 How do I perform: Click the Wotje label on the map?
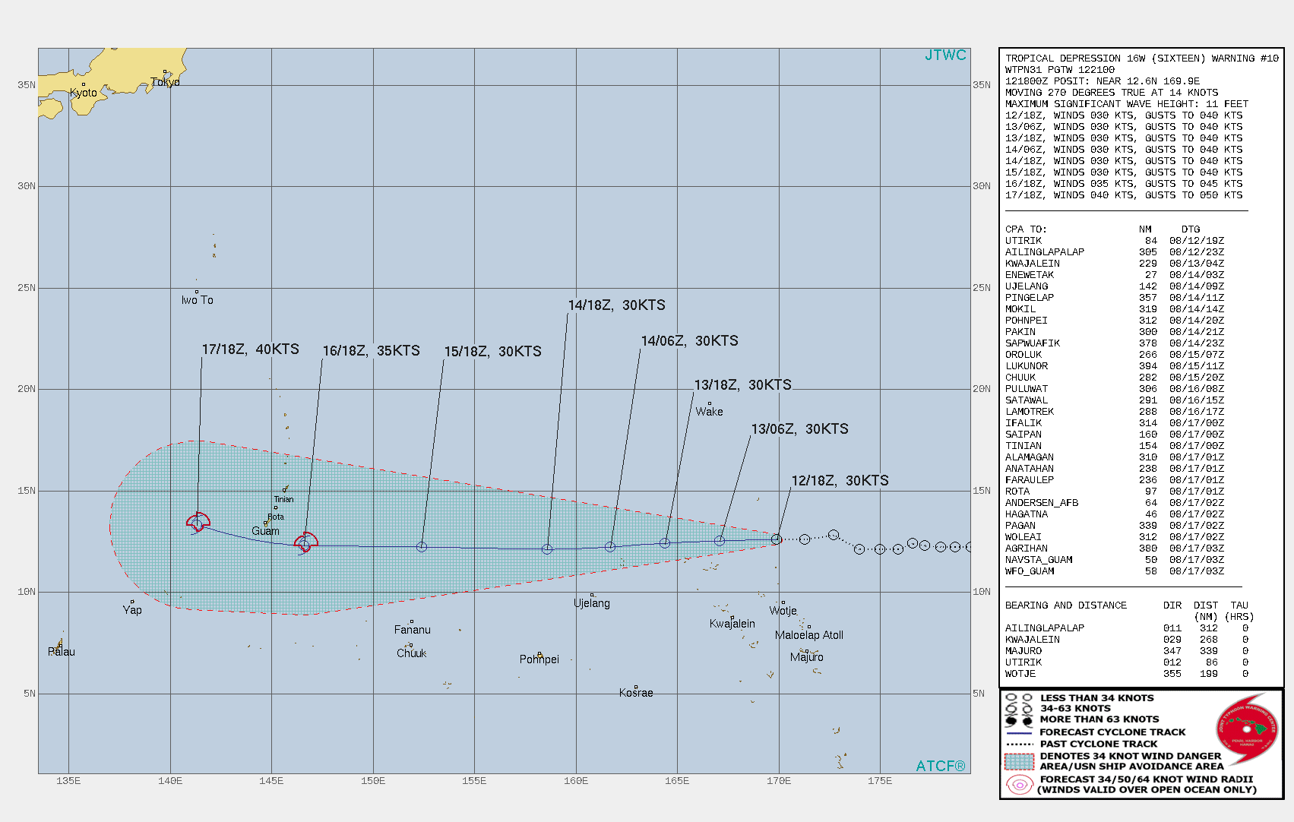click(x=783, y=611)
